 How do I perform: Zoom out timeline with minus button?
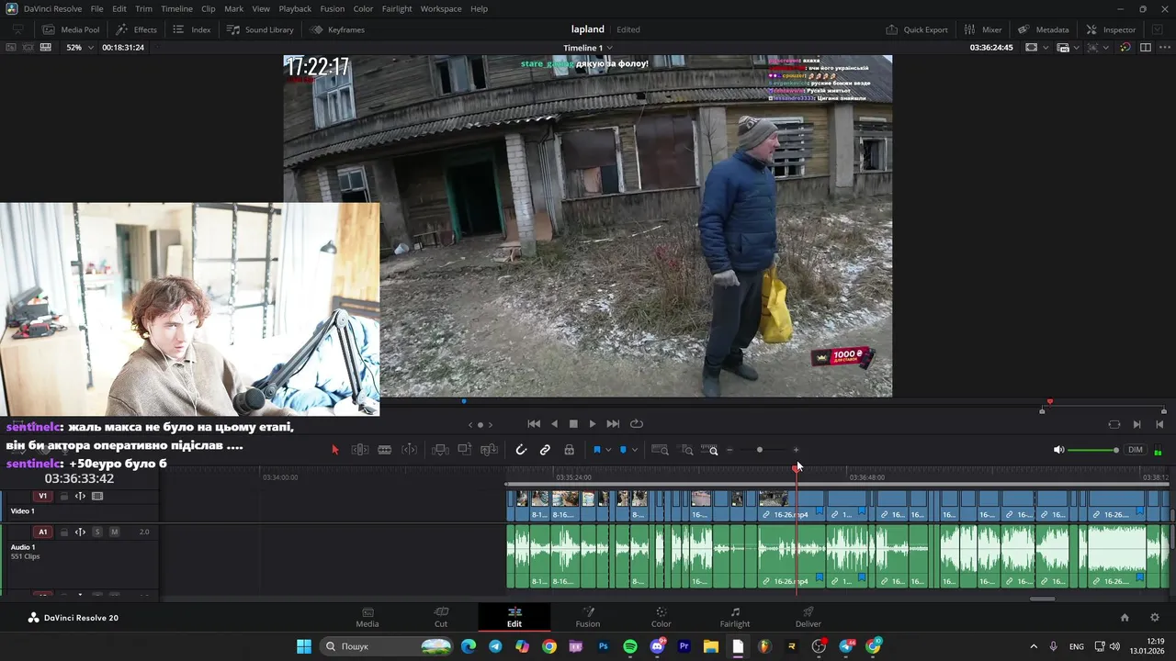coord(729,450)
